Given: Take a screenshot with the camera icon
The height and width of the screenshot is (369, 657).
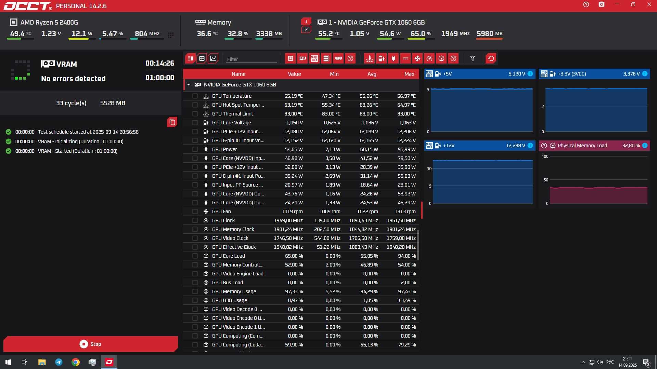Looking at the screenshot, I should click(602, 5).
